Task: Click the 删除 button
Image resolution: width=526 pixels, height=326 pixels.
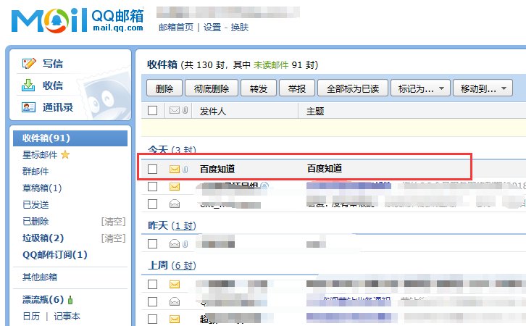Action: 164,88
